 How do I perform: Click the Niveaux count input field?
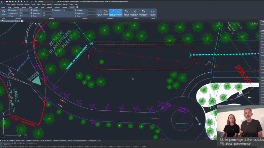[x=91, y=10]
